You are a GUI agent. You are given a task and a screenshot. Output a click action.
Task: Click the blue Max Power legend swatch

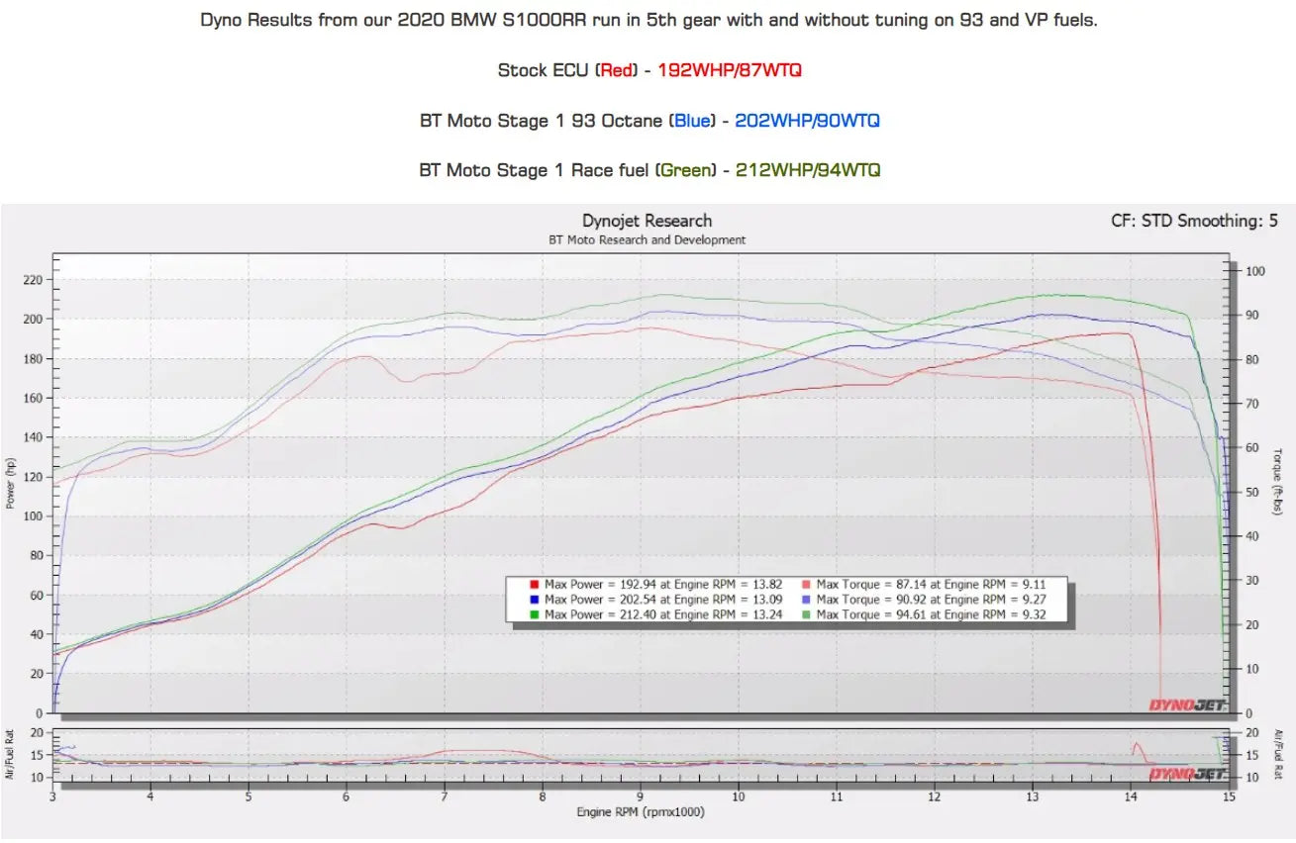pos(535,600)
